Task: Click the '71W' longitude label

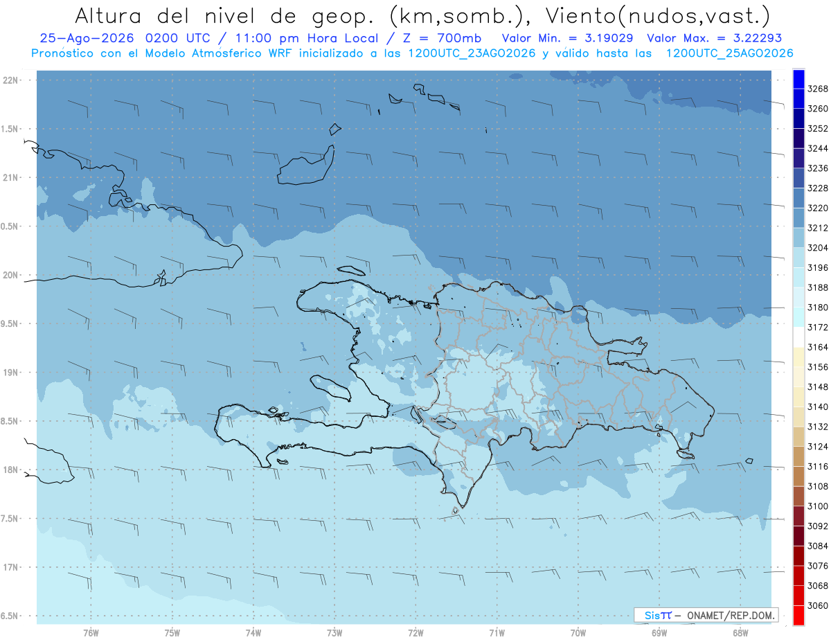Action: point(497,632)
